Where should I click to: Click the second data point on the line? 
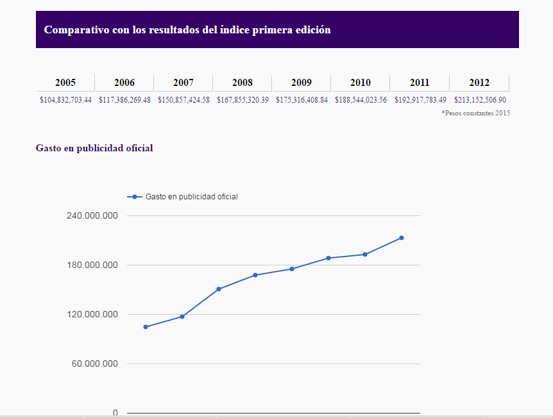[182, 317]
